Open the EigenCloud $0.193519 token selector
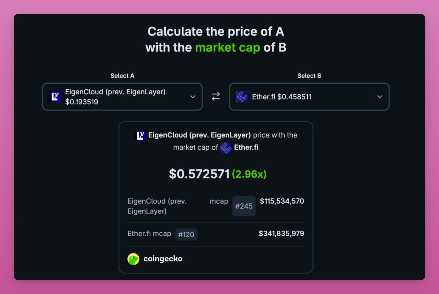The image size is (439, 294). click(x=115, y=97)
